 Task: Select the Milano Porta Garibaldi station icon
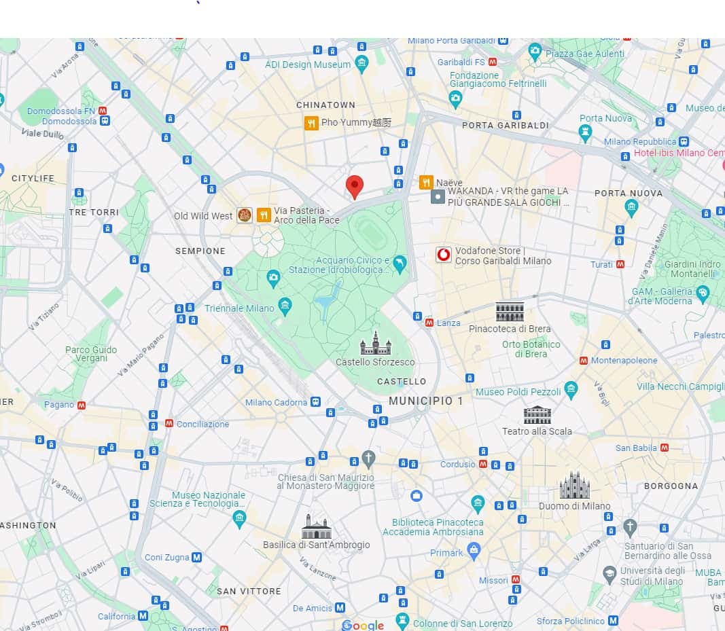[503, 41]
